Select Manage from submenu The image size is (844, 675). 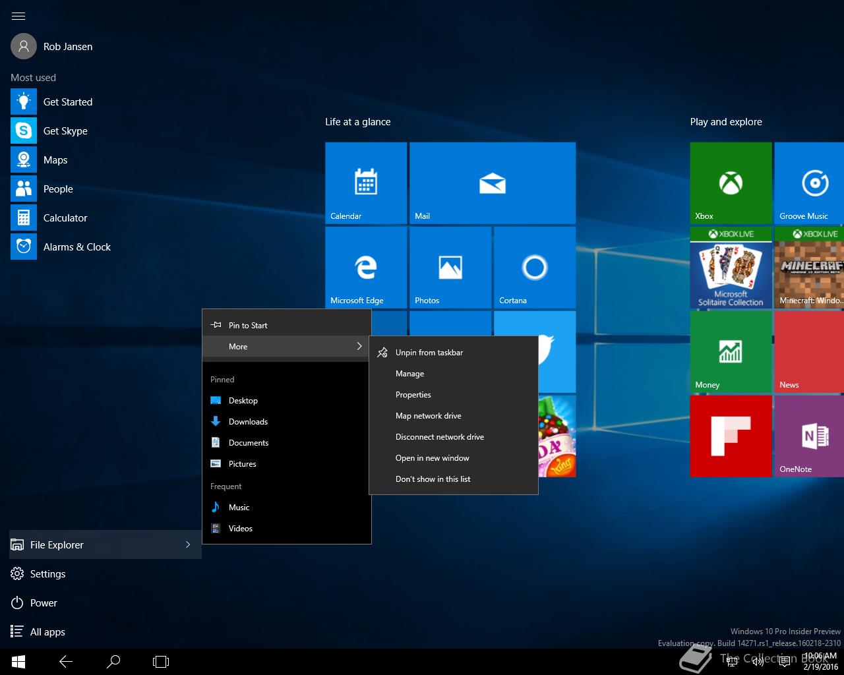click(454, 374)
